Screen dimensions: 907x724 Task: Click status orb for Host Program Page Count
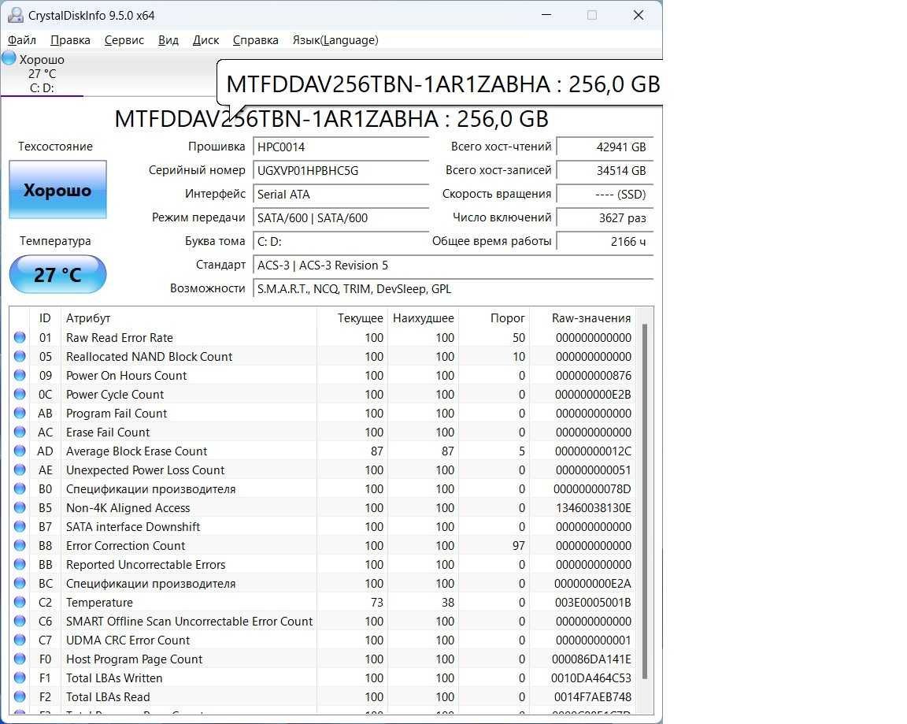pos(20,659)
